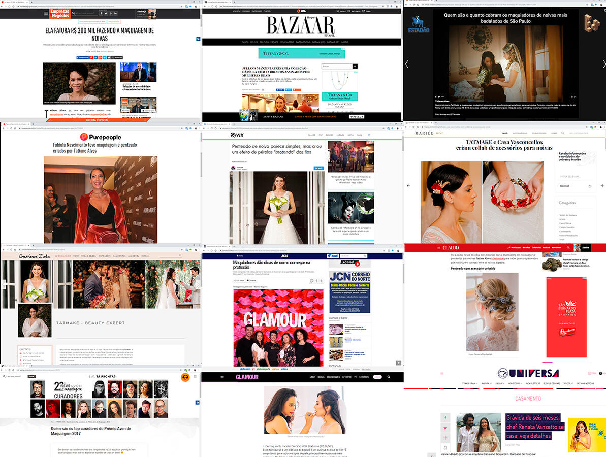The width and height of the screenshot is (606, 457).
Task: Share the Universa article on Facebook
Action: pos(445,417)
